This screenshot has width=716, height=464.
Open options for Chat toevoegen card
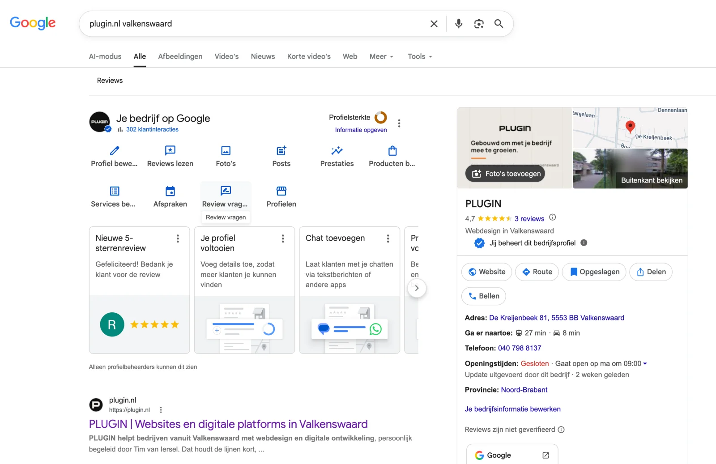click(x=388, y=238)
